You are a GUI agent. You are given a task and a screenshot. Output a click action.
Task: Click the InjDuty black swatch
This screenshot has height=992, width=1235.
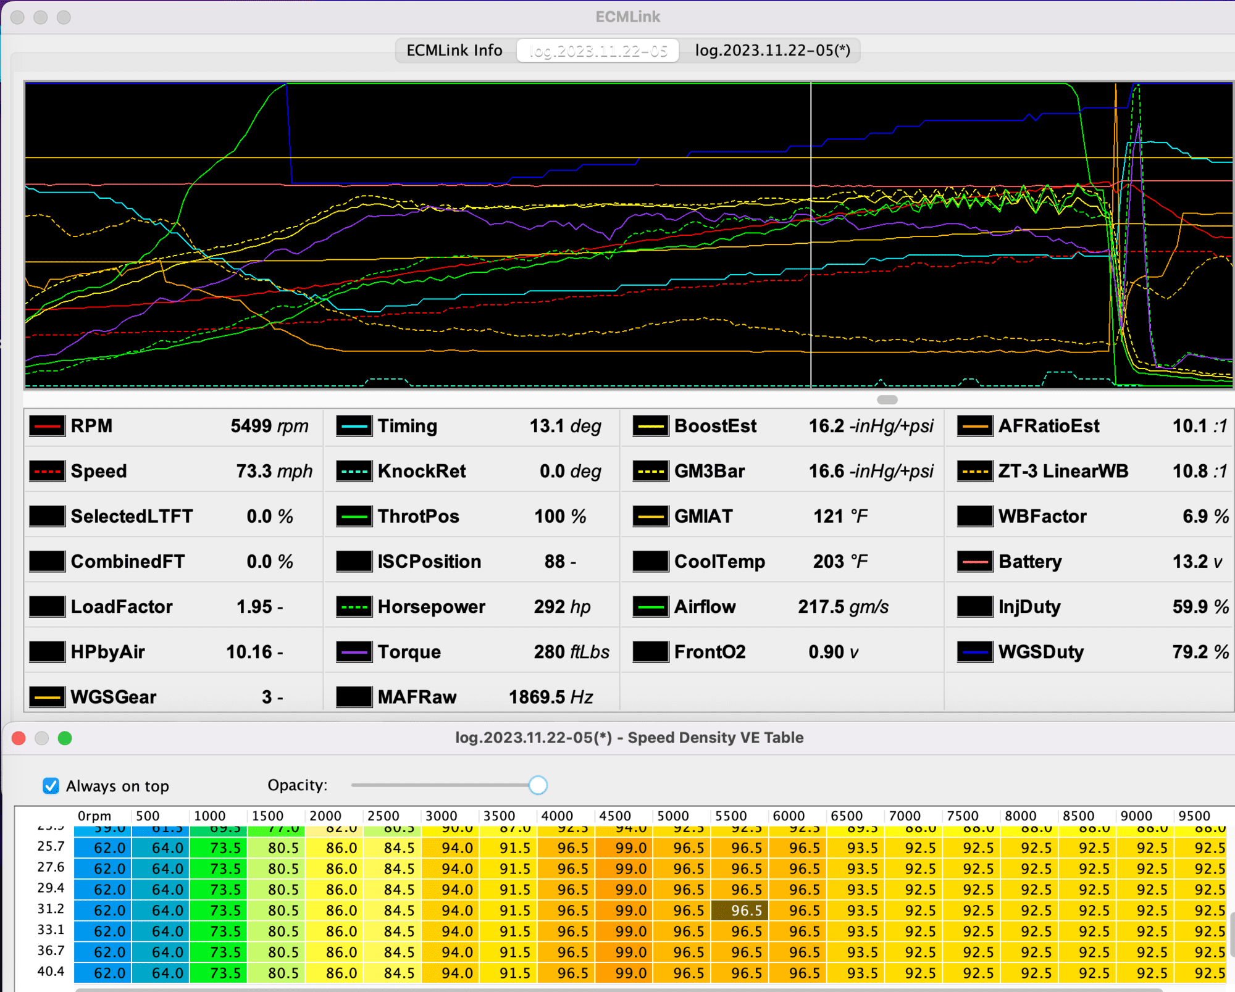click(x=975, y=607)
